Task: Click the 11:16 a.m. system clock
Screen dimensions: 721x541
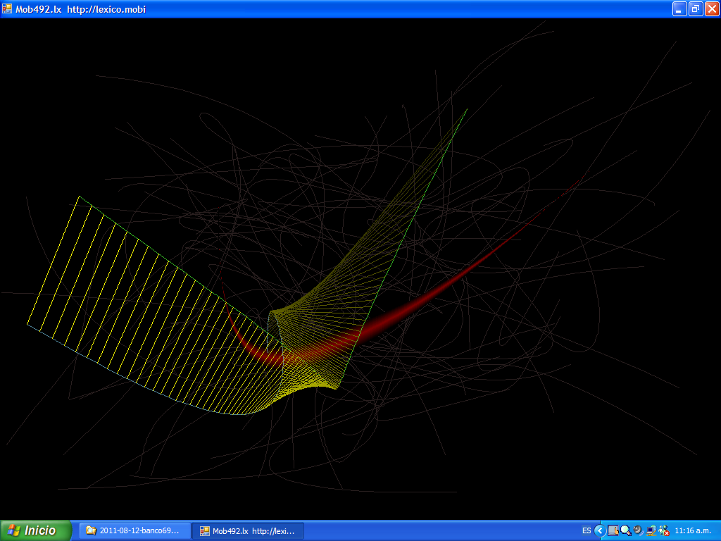Action: click(694, 530)
